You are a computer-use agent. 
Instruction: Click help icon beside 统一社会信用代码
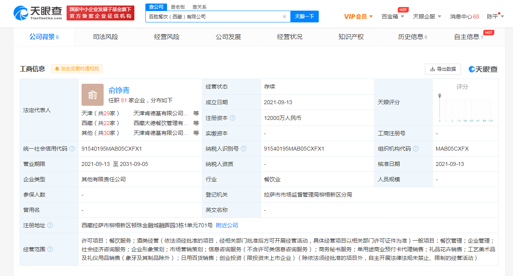(72, 149)
